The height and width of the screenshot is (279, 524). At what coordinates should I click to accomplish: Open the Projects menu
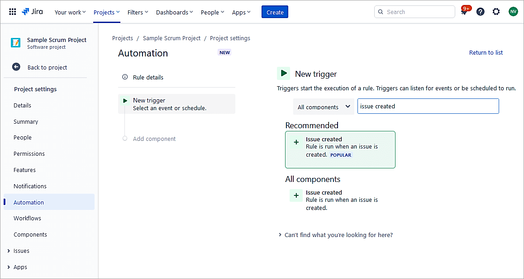pyautogui.click(x=107, y=12)
